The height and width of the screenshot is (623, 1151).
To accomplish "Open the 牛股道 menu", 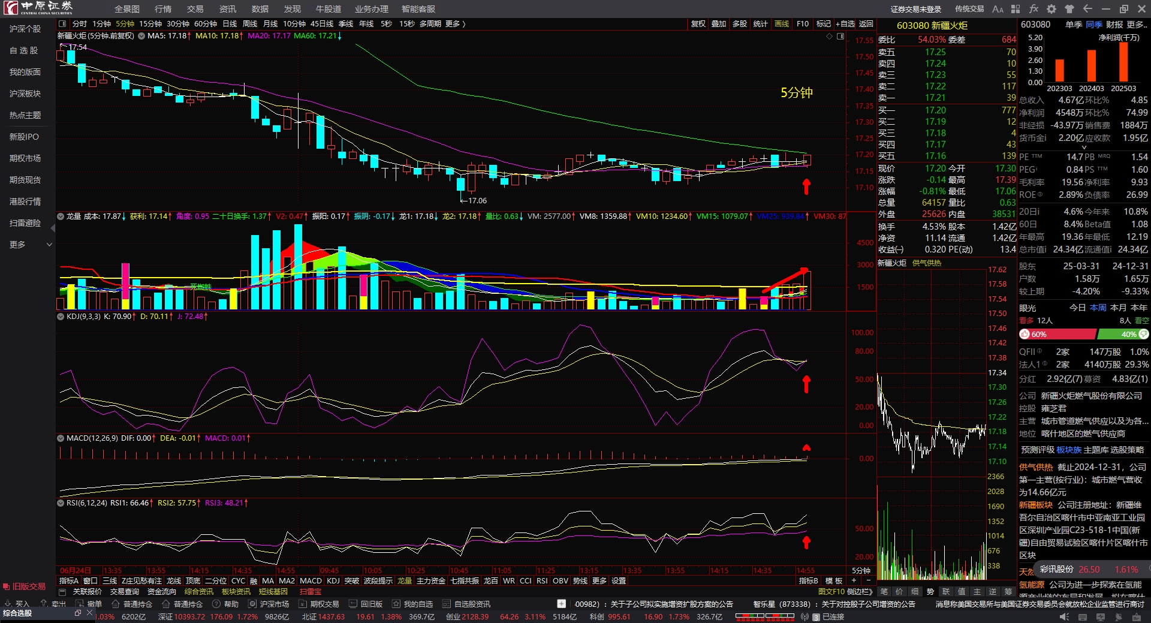I will pos(329,9).
